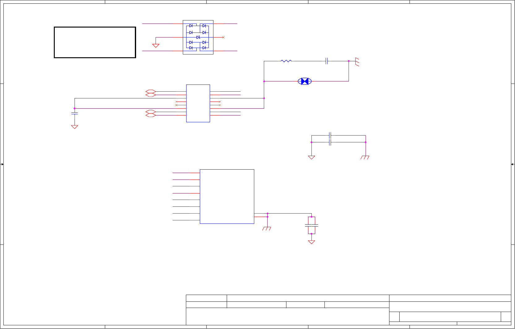Click the chassis ground next to the series capacitor
This screenshot has height=329, width=515.
(357, 62)
